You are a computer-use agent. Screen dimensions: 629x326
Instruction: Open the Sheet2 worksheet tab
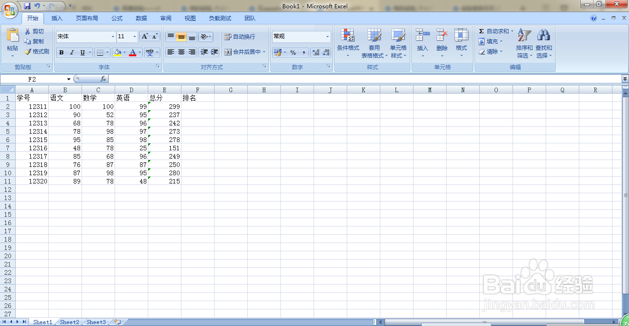pos(70,322)
